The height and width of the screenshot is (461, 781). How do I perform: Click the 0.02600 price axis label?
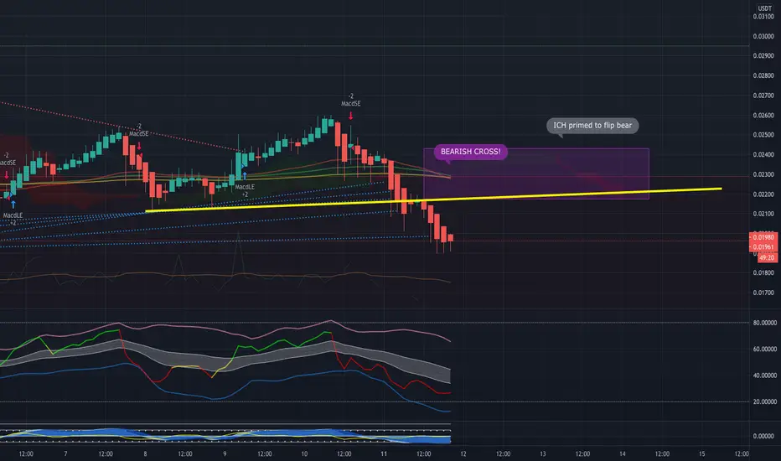pos(763,115)
